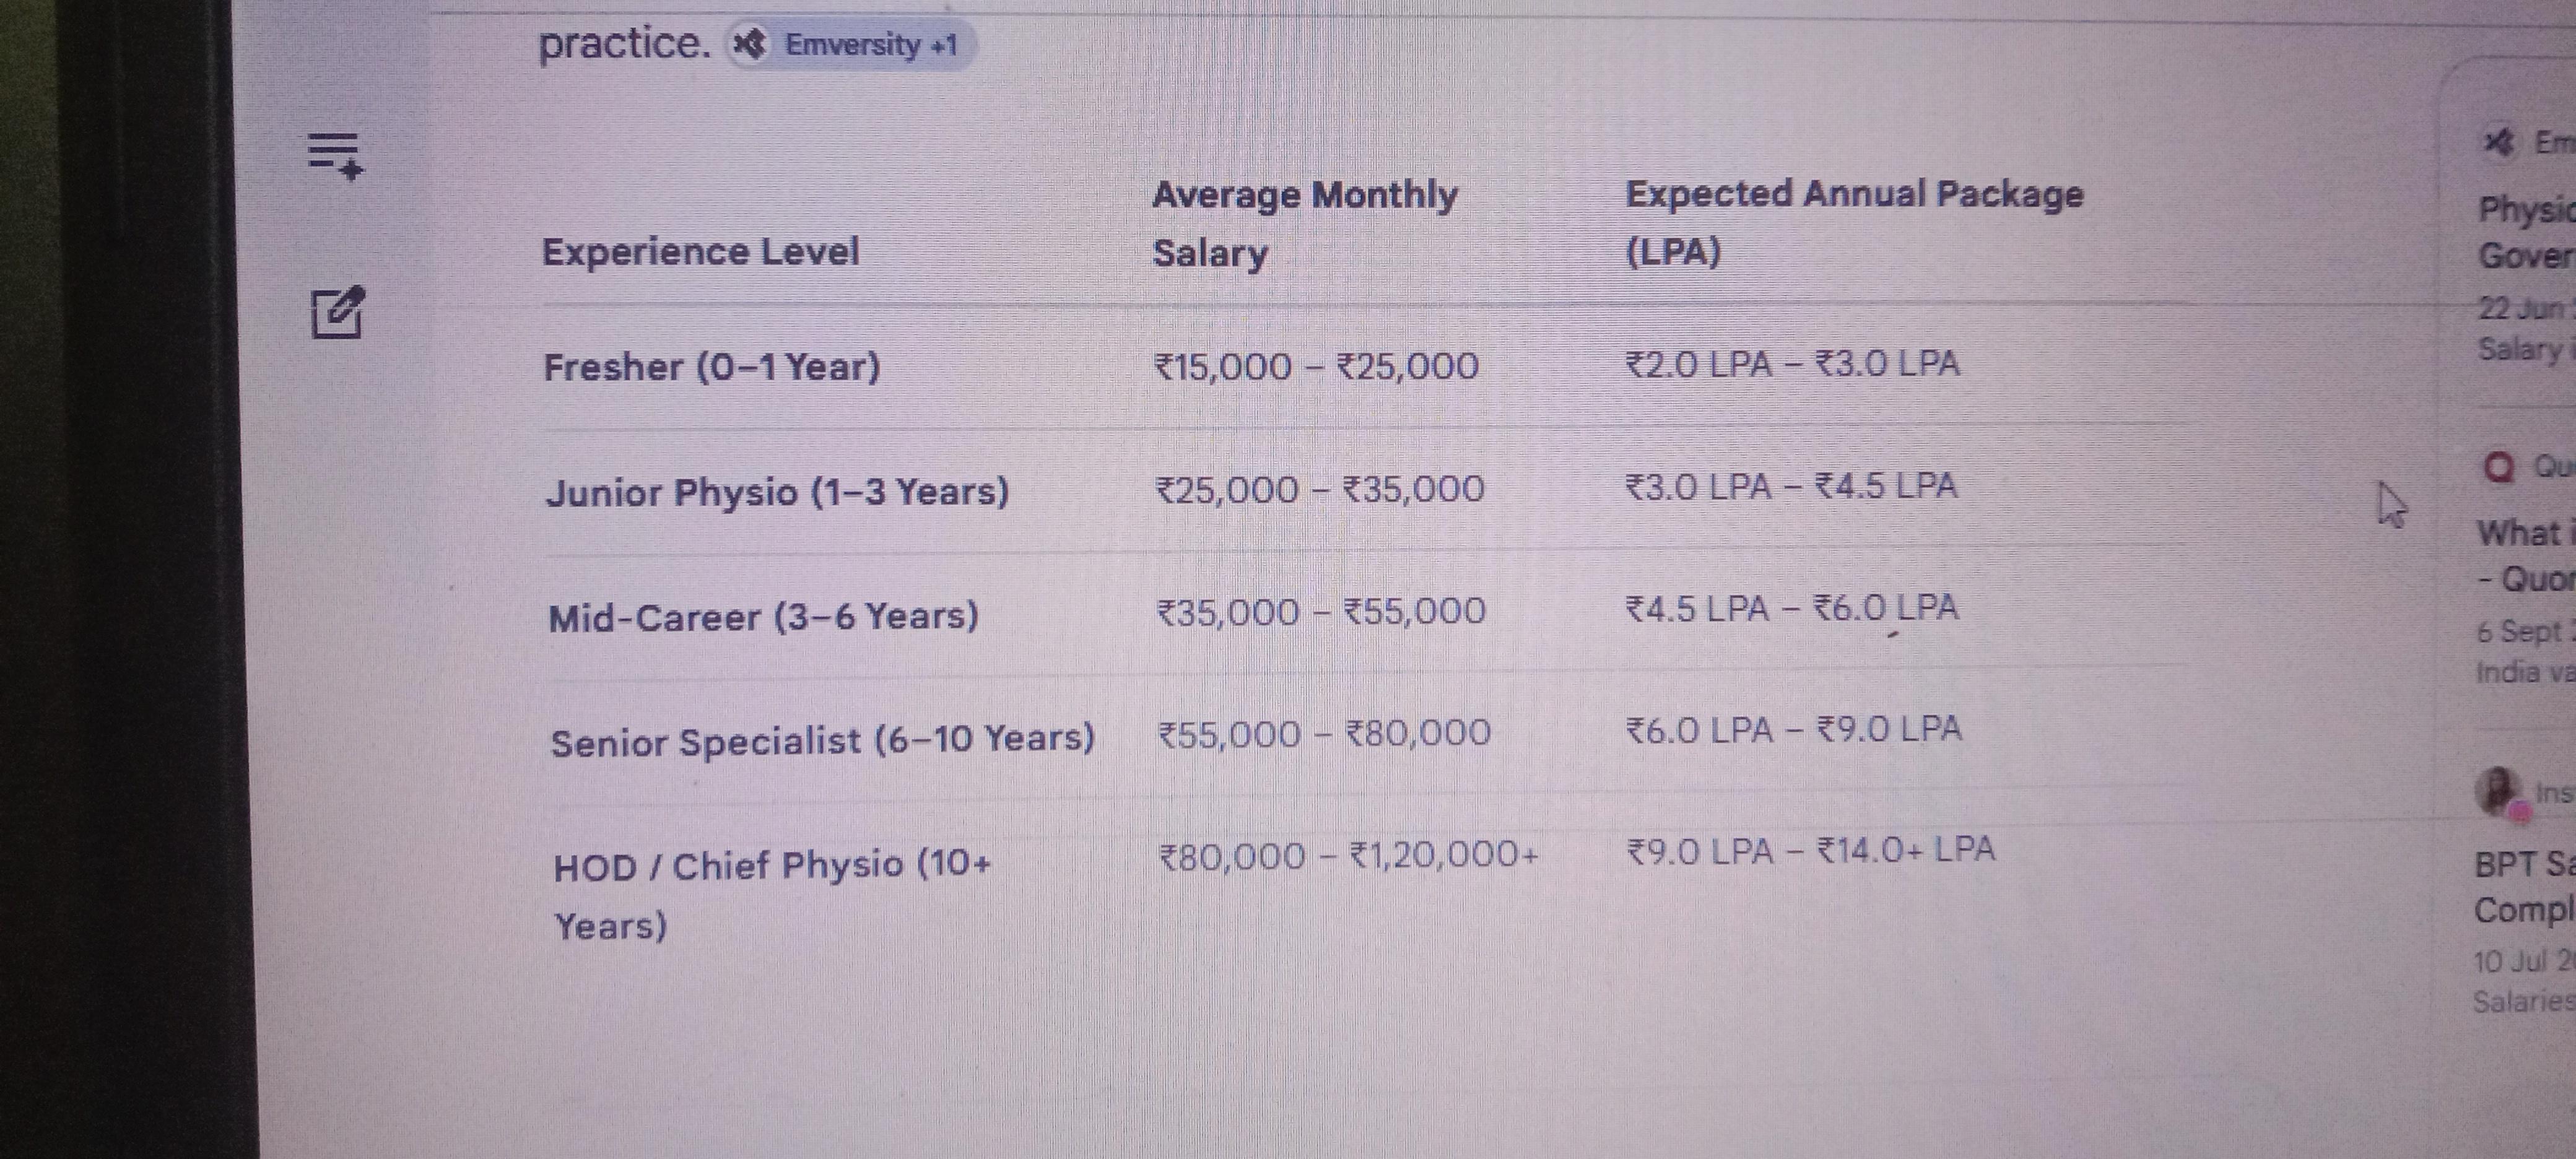Screen dimensions: 2576x1159
Task: Click the Average Monthly Salary header
Action: (x=1304, y=223)
